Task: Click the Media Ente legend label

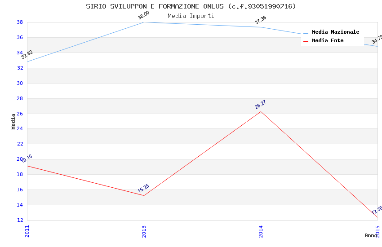Action: pos(328,40)
